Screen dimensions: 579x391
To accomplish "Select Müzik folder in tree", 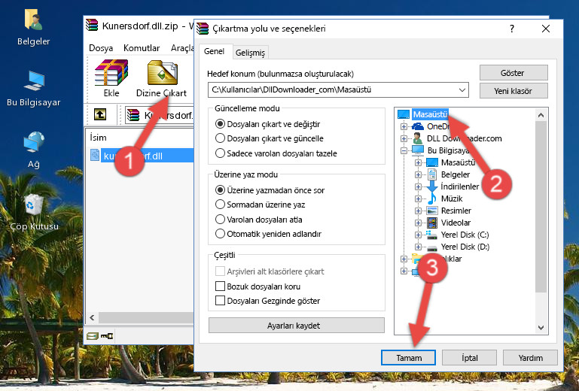I will point(452,199).
